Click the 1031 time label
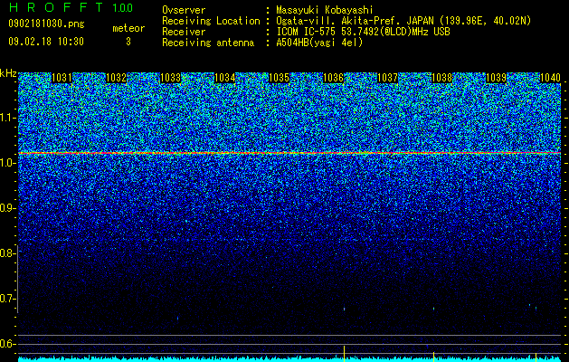The image size is (569, 362). coord(62,78)
